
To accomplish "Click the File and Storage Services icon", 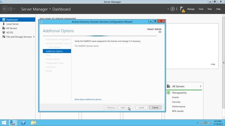I will 4,36.
